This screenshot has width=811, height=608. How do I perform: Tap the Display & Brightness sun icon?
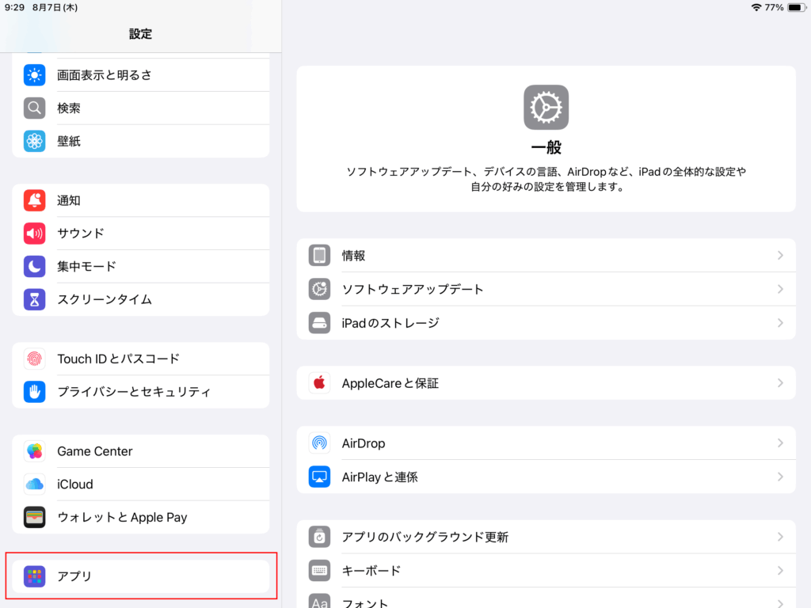click(34, 75)
